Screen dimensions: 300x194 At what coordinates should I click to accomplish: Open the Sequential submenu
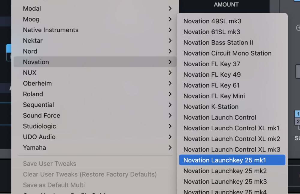point(38,105)
